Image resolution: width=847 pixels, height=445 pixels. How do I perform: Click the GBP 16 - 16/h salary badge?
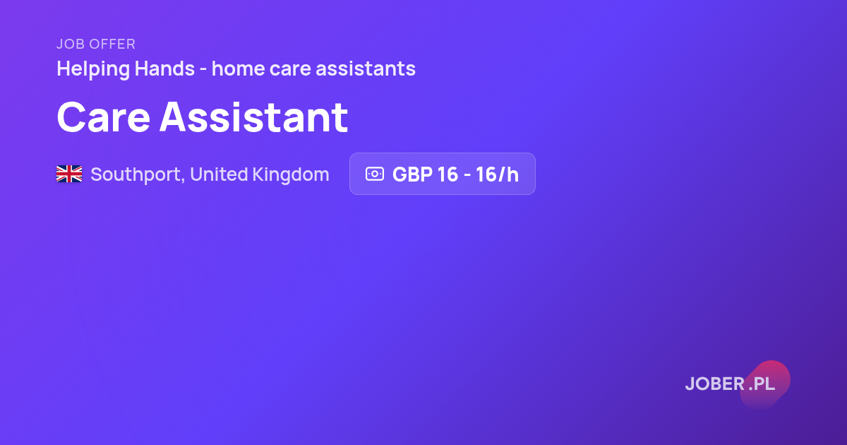[x=443, y=174]
